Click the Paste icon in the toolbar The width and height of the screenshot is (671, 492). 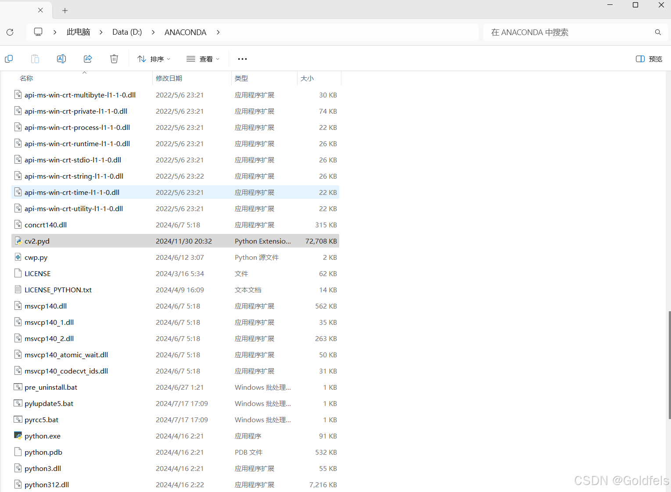pos(35,58)
